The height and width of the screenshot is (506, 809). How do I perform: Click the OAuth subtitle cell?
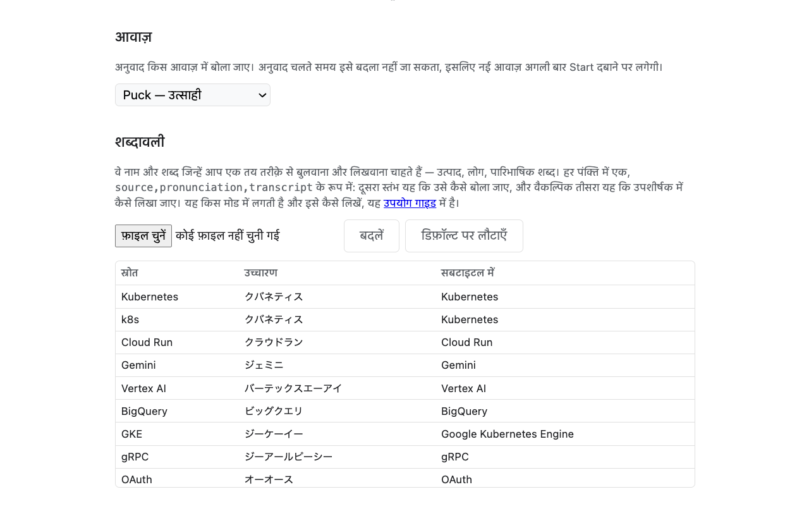(565, 478)
